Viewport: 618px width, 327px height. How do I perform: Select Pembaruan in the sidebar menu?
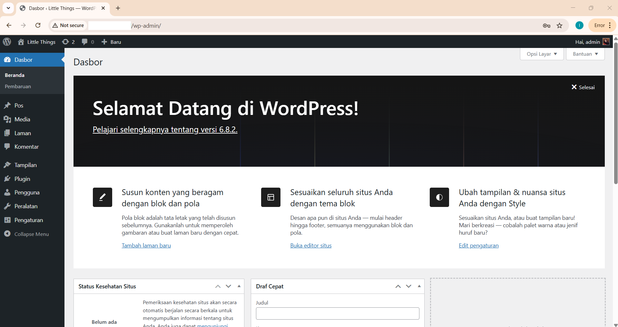(x=18, y=86)
